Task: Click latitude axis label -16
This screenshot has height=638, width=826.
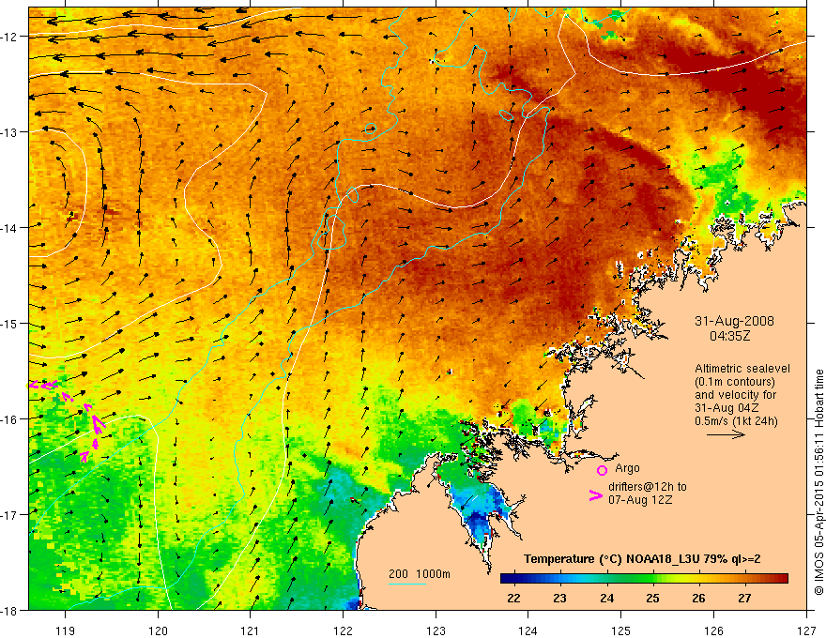Action: (10, 419)
